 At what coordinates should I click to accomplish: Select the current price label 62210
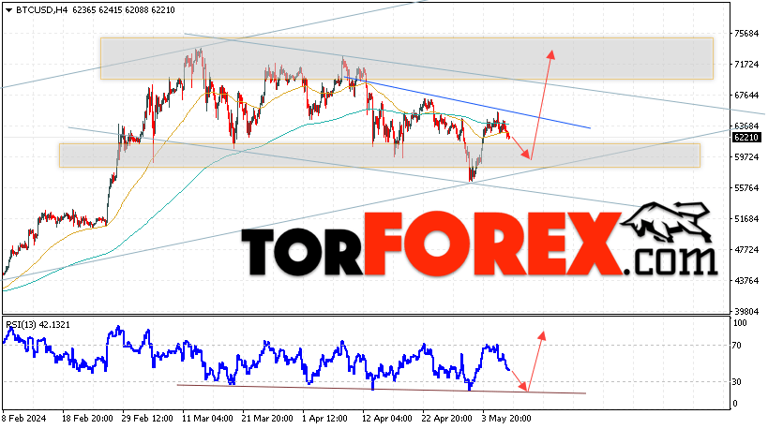coord(745,138)
